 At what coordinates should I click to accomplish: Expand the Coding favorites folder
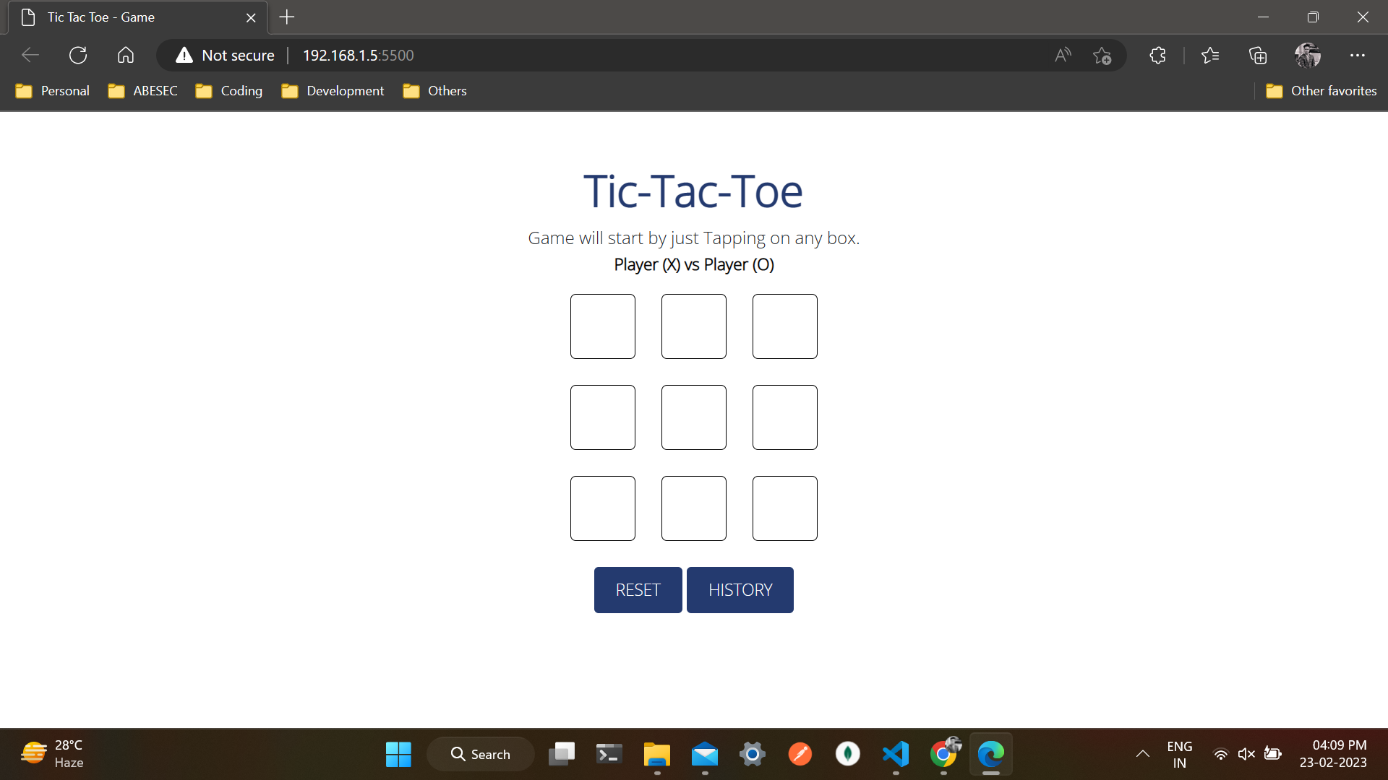pyautogui.click(x=229, y=91)
